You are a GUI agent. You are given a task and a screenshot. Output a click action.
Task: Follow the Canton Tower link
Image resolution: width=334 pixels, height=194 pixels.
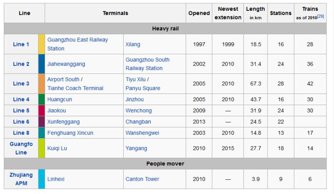142,179
